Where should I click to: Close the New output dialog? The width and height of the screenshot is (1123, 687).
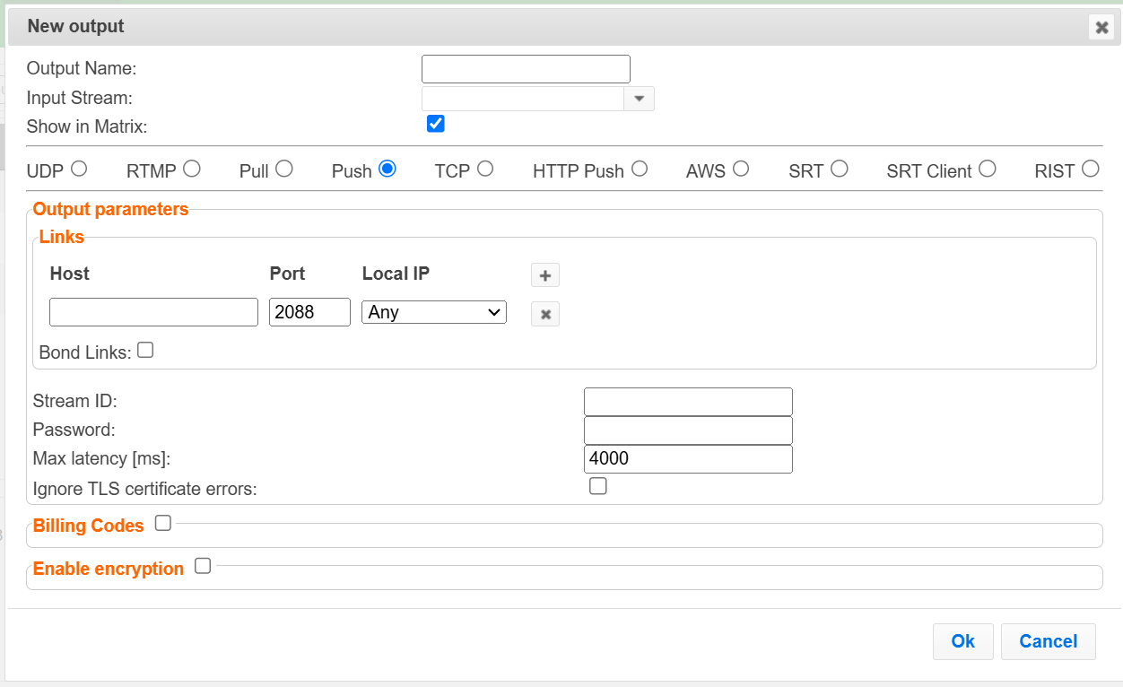pos(1101,27)
